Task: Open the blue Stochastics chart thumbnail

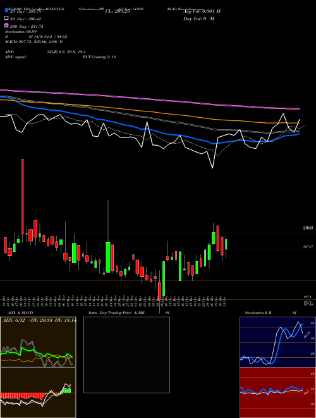Action: tap(277, 342)
